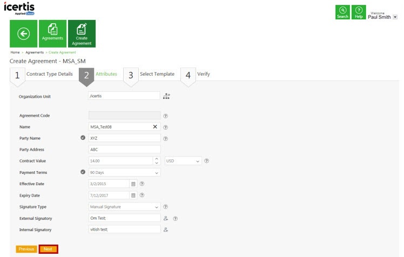Open Search from the top bar
The height and width of the screenshot is (257, 404).
342,12
